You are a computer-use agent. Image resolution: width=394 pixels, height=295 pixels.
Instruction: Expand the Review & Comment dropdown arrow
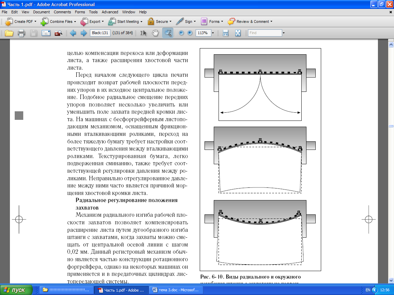pyautogui.click(x=271, y=22)
